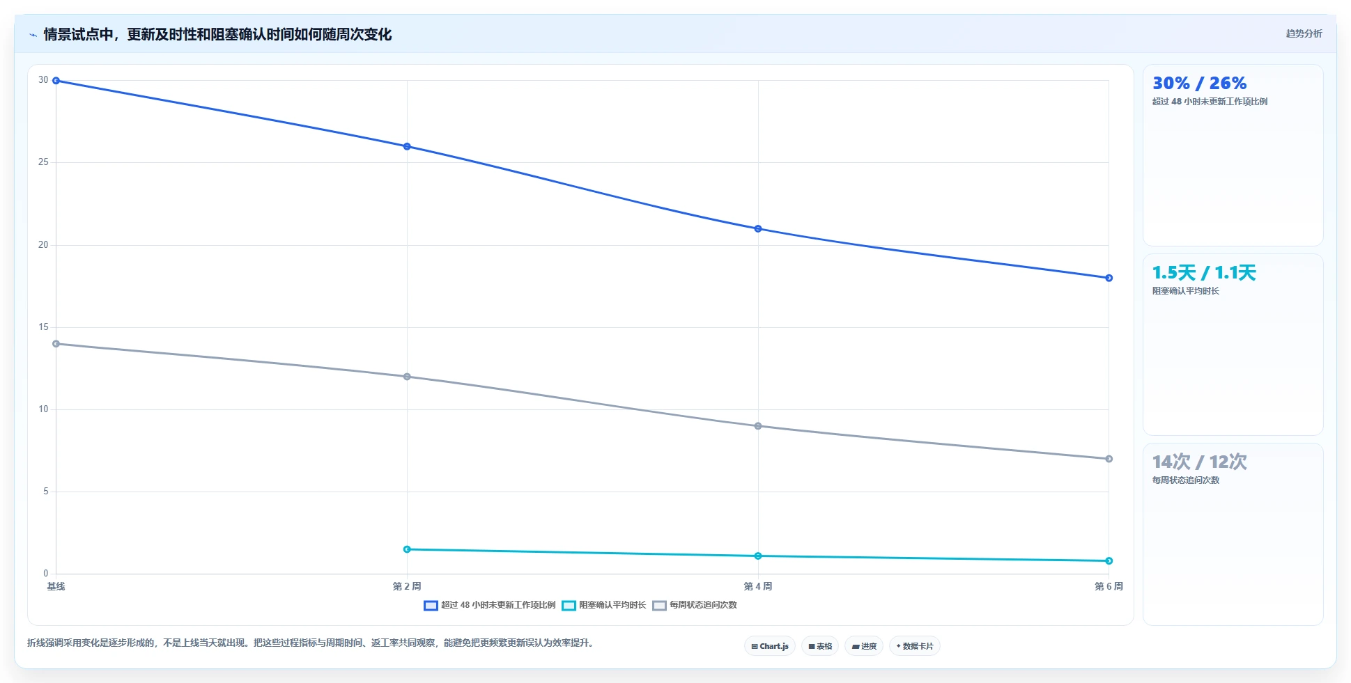Toggle the 每周状态追问次数 legend item
Image resolution: width=1351 pixels, height=683 pixels.
pyautogui.click(x=694, y=605)
